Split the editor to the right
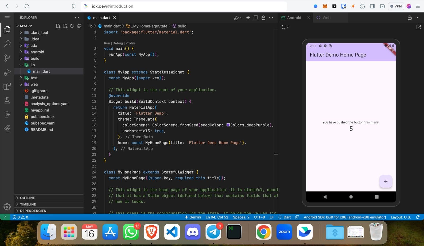424x246 pixels. point(256,17)
